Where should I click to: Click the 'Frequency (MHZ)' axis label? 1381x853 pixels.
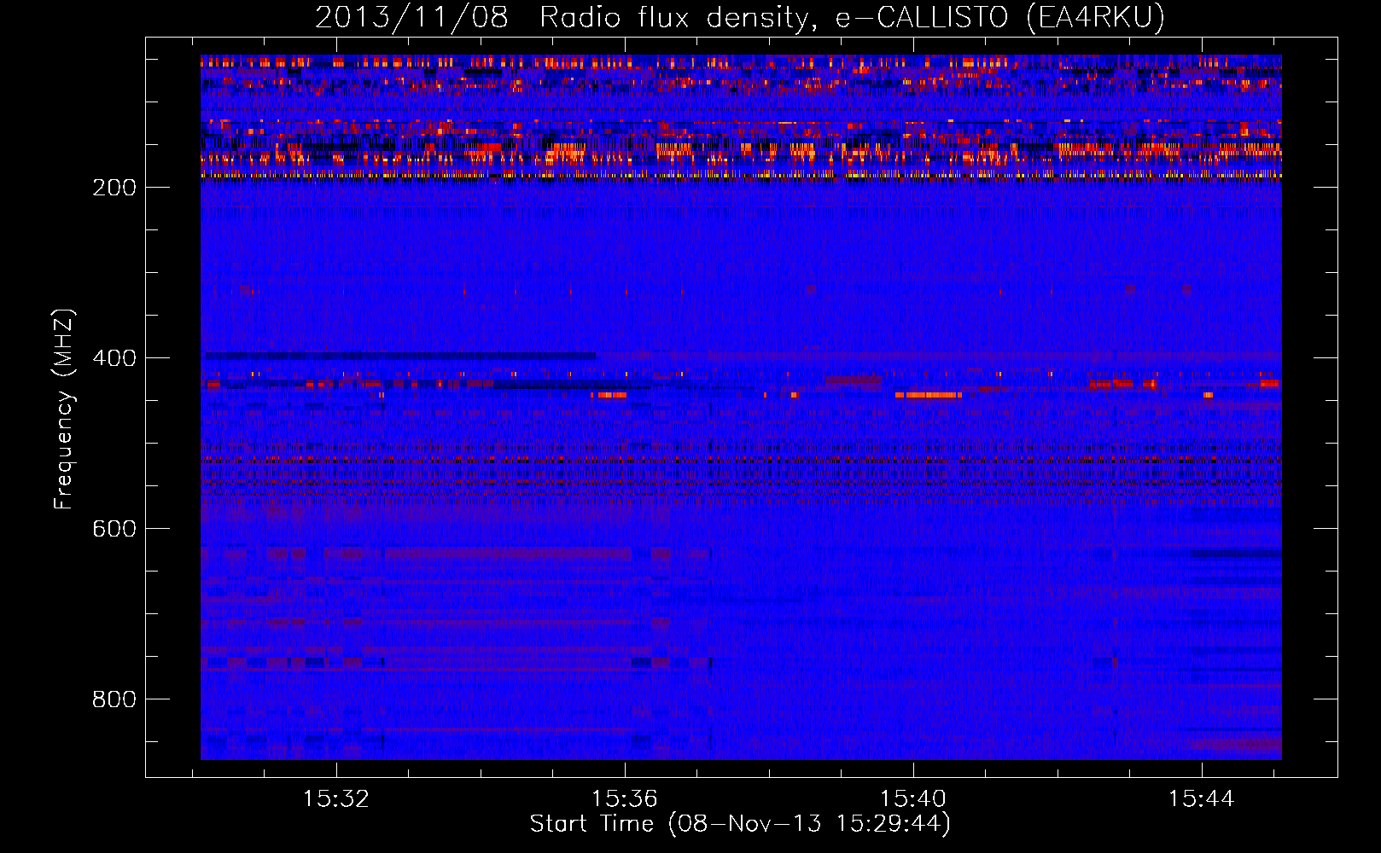(x=64, y=409)
